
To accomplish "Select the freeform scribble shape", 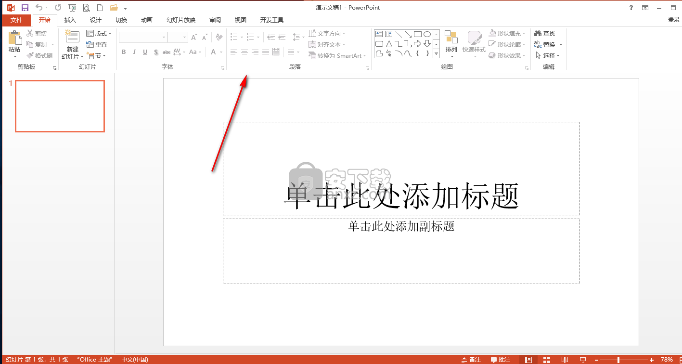I will (388, 53).
